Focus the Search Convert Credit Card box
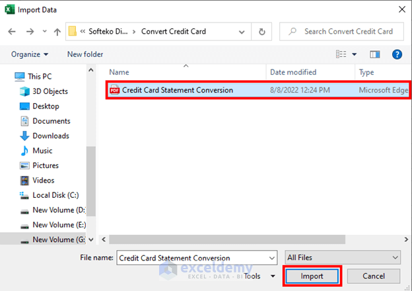The height and width of the screenshot is (291, 412). [341, 32]
